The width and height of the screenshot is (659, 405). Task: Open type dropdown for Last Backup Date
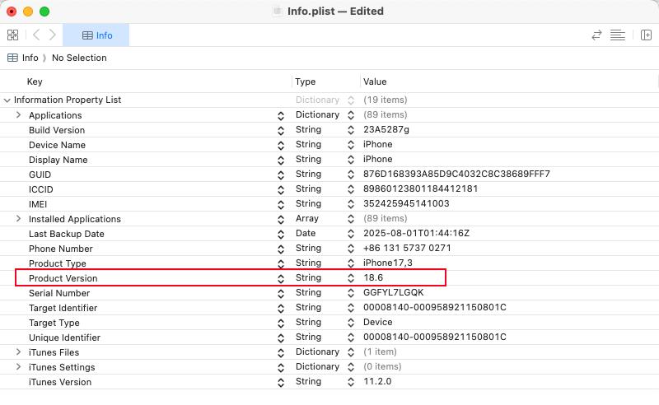[351, 234]
